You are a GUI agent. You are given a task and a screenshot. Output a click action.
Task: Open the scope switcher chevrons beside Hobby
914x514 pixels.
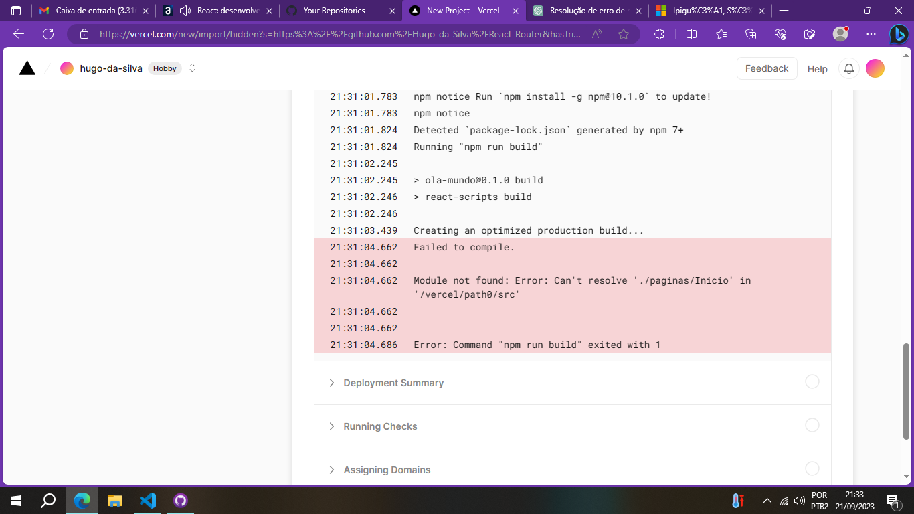(192, 68)
